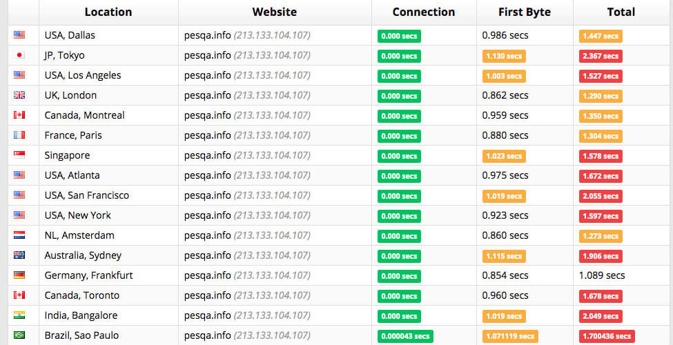Image resolution: width=673 pixels, height=345 pixels.
Task: Select the 'Australia, Sydney' location text
Action: (x=84, y=255)
